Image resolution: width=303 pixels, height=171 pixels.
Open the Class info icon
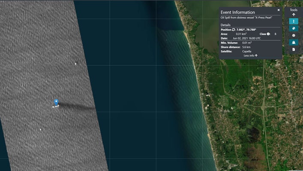(268, 34)
